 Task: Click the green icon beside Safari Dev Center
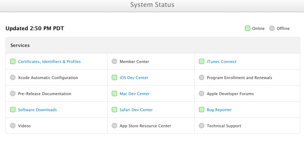[x=114, y=110]
